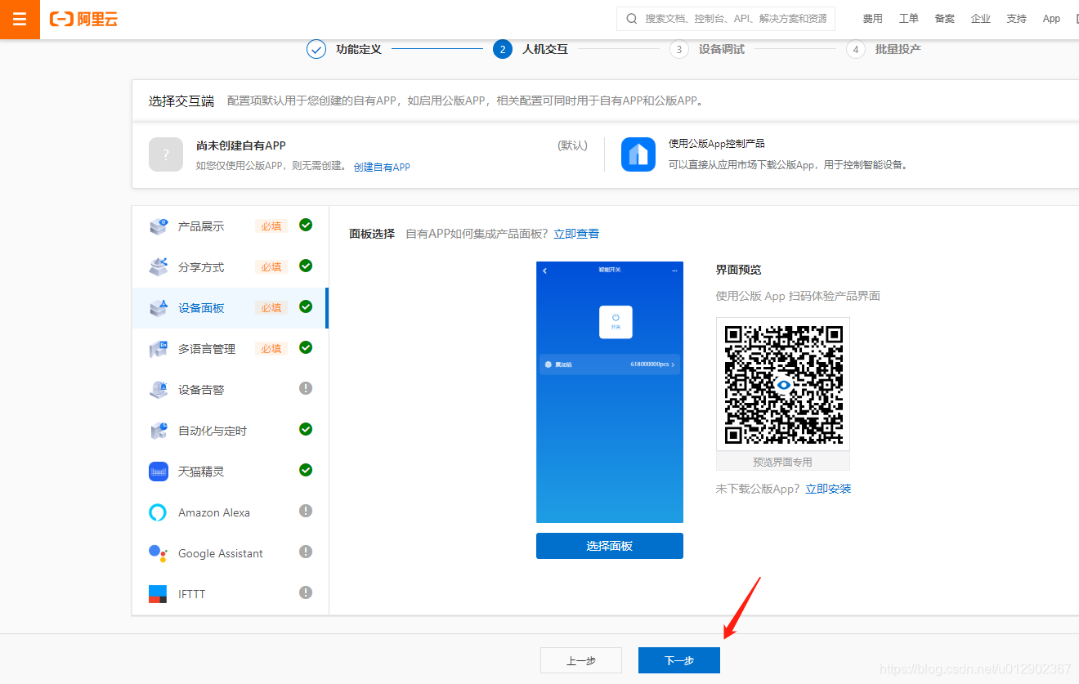Viewport: 1079px width, 684px height.
Task: Open the 立即安装 link
Action: pyautogui.click(x=828, y=489)
